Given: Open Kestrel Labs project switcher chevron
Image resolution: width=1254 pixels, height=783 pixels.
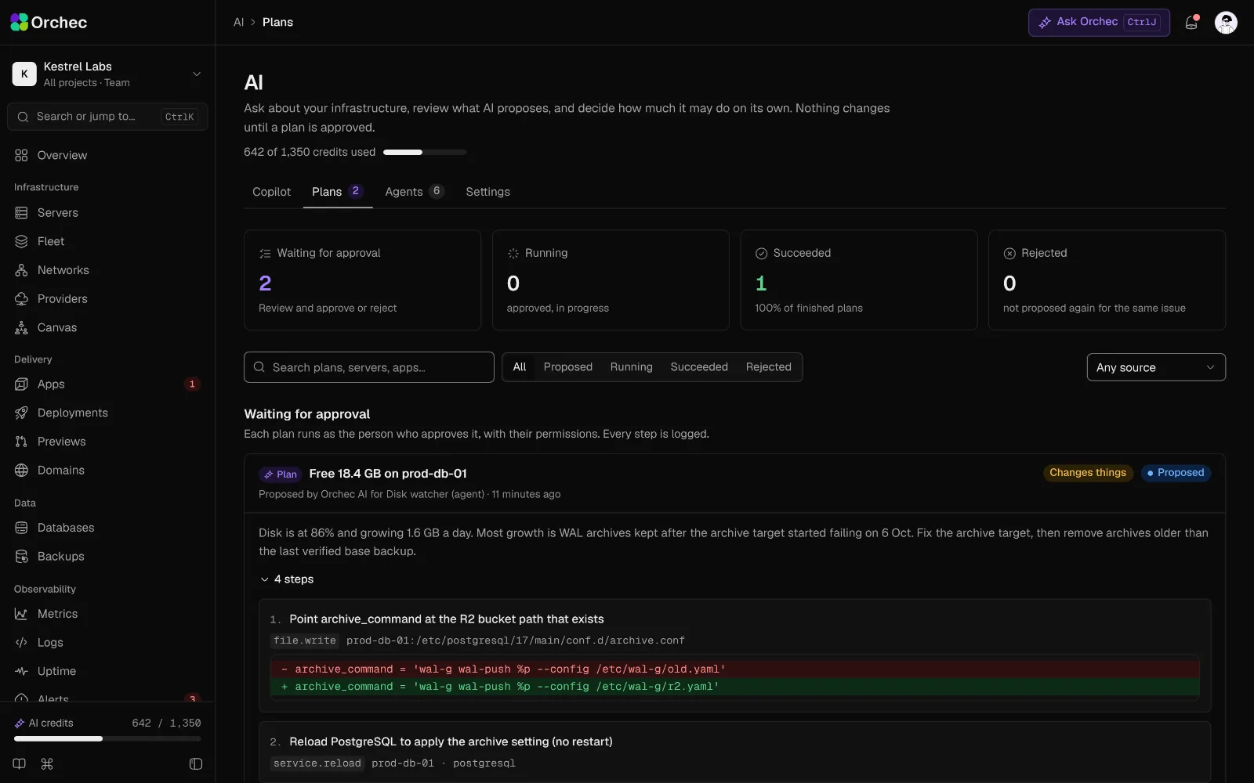Looking at the screenshot, I should click(x=197, y=74).
